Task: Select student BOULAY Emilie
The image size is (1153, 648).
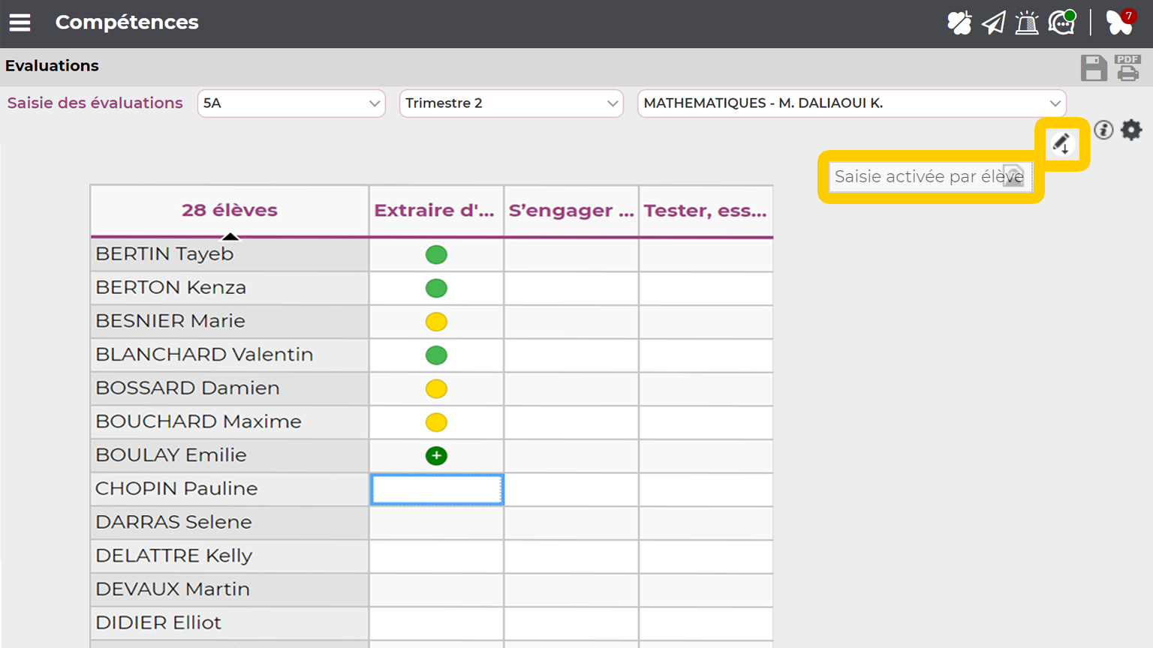Action: click(x=230, y=455)
